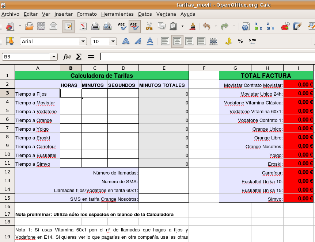
Task: Show the drawing functions
Action: pyautogui.click(x=297, y=26)
